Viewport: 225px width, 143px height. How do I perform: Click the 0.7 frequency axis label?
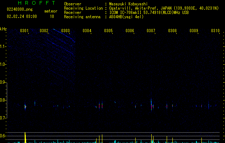point(3,118)
